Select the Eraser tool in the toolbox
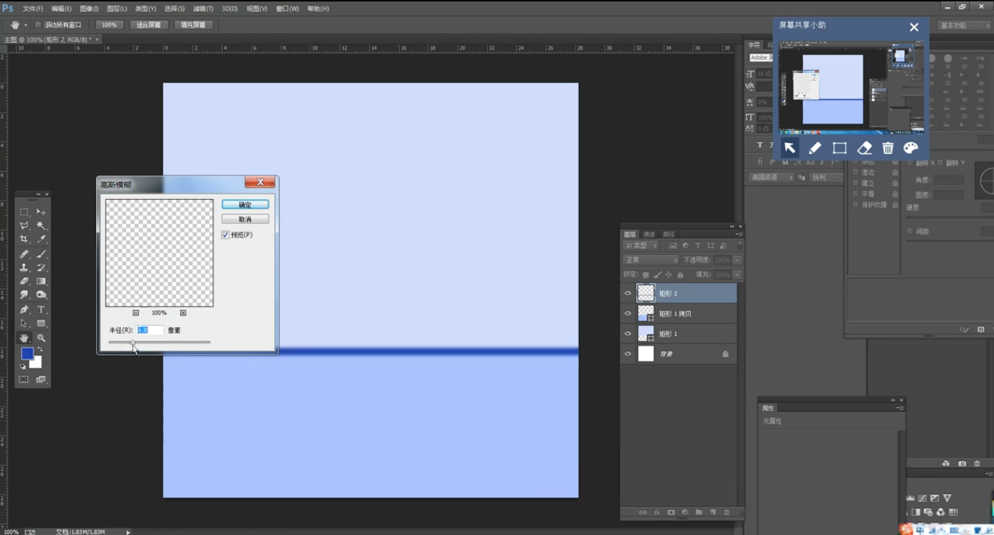Screen dimensions: 994x535 coord(24,282)
